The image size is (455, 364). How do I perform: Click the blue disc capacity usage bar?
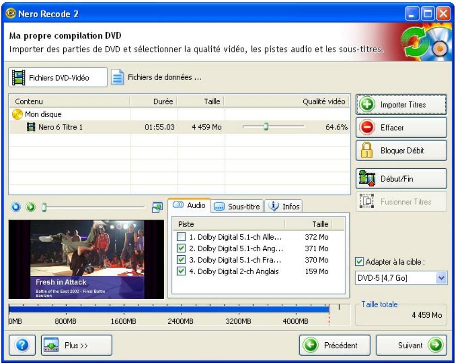click(x=169, y=309)
